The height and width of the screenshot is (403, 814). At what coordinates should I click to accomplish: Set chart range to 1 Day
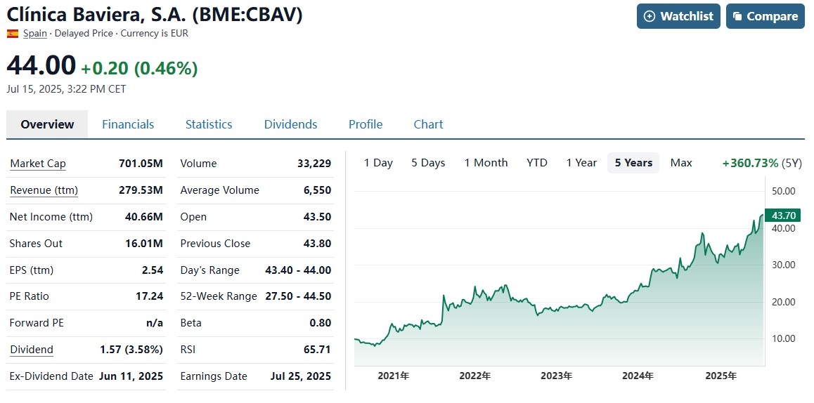(x=378, y=163)
